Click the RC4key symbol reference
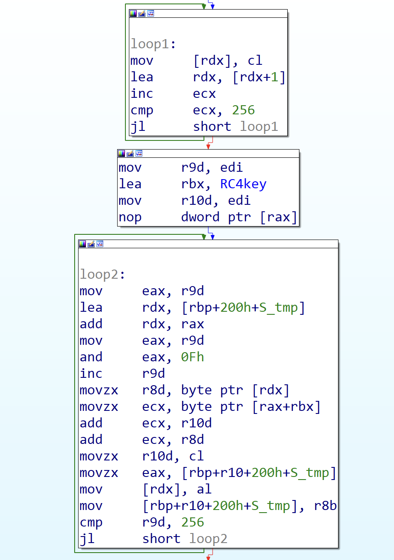Viewport: 394px width, 560px height. [x=243, y=184]
